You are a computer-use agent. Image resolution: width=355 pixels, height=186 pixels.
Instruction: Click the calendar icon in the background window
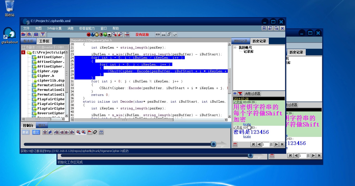pos(272,156)
